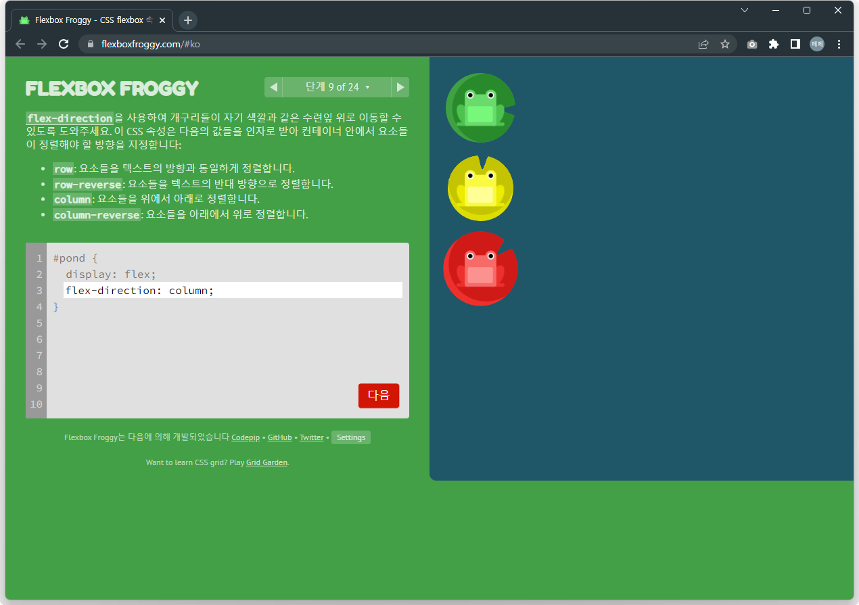
Task: Open the Settings button
Action: (x=351, y=437)
